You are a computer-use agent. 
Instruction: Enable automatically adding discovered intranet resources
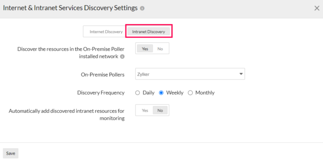click(x=145, y=110)
